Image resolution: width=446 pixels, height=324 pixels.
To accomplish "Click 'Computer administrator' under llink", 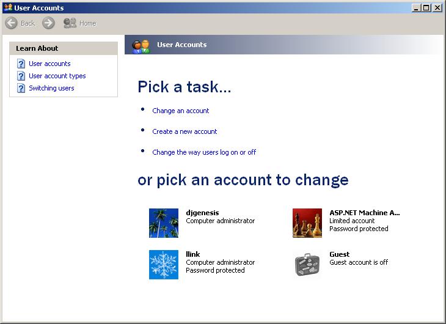I will [x=220, y=262].
